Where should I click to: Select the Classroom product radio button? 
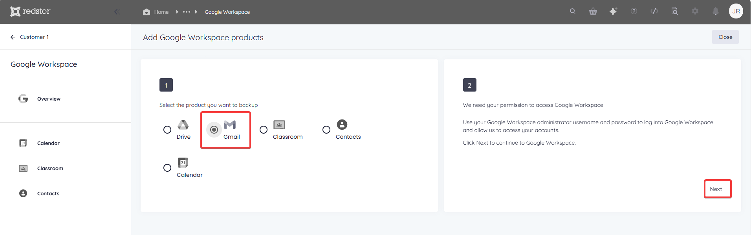(264, 130)
